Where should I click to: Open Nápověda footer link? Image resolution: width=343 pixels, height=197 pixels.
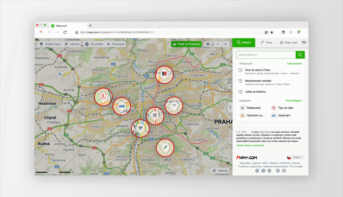[245, 163]
